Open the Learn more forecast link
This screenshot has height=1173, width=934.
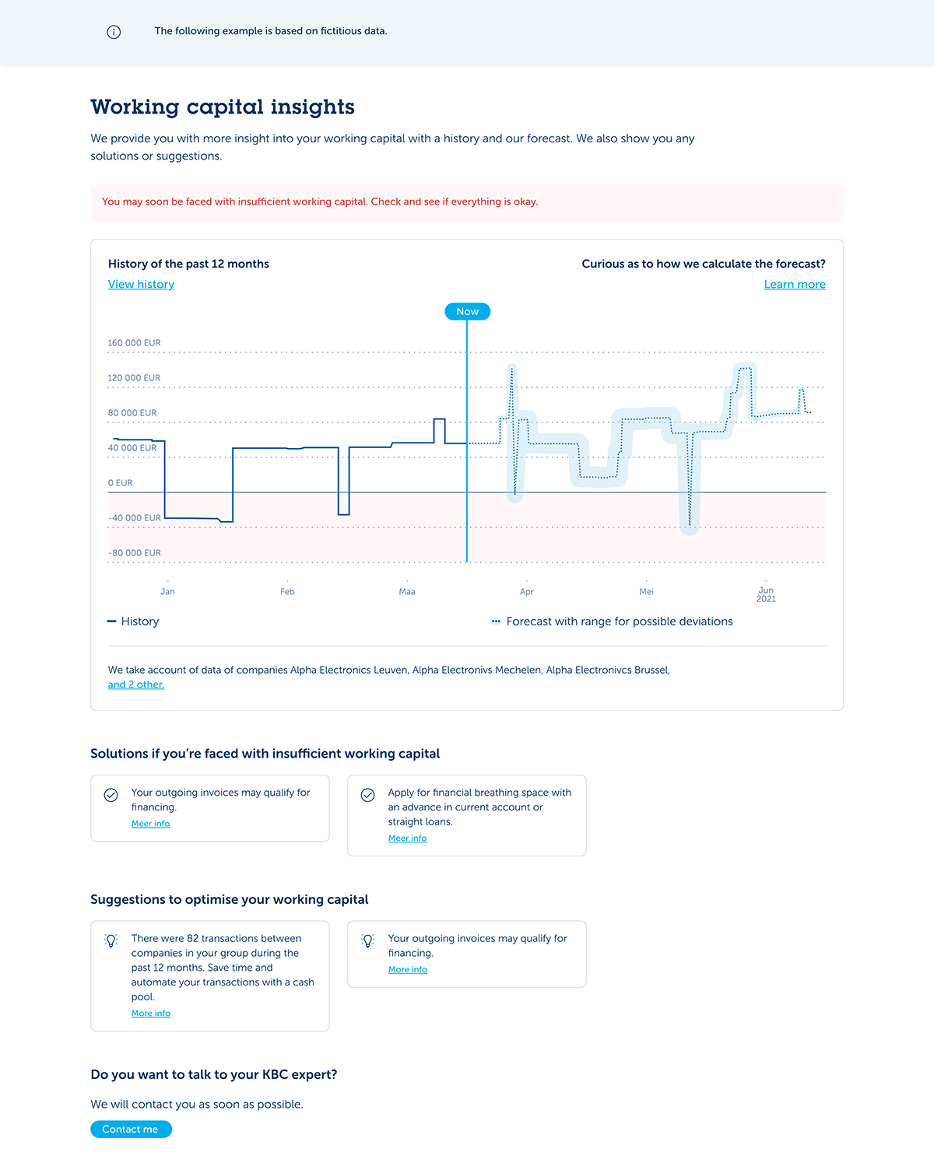[795, 285]
